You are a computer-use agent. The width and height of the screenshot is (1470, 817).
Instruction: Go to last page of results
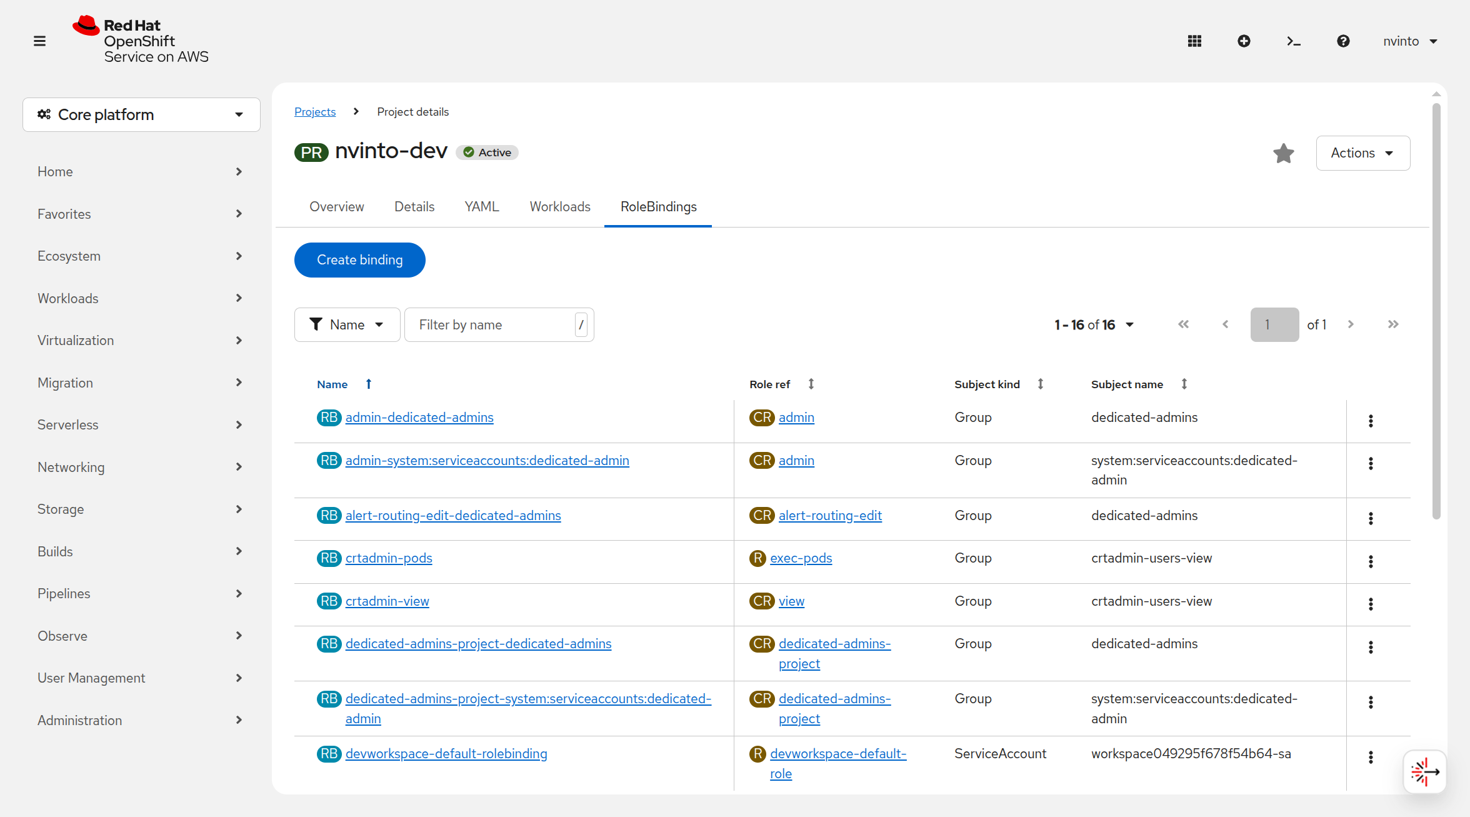[1393, 324]
